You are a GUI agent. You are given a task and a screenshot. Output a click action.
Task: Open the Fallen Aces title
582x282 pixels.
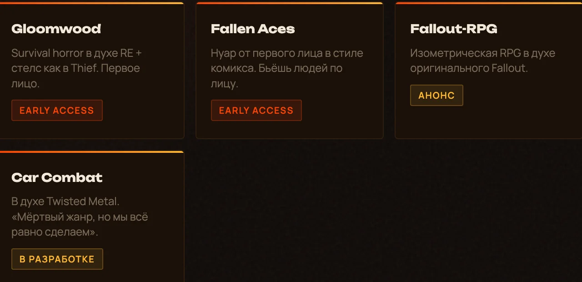(x=253, y=29)
